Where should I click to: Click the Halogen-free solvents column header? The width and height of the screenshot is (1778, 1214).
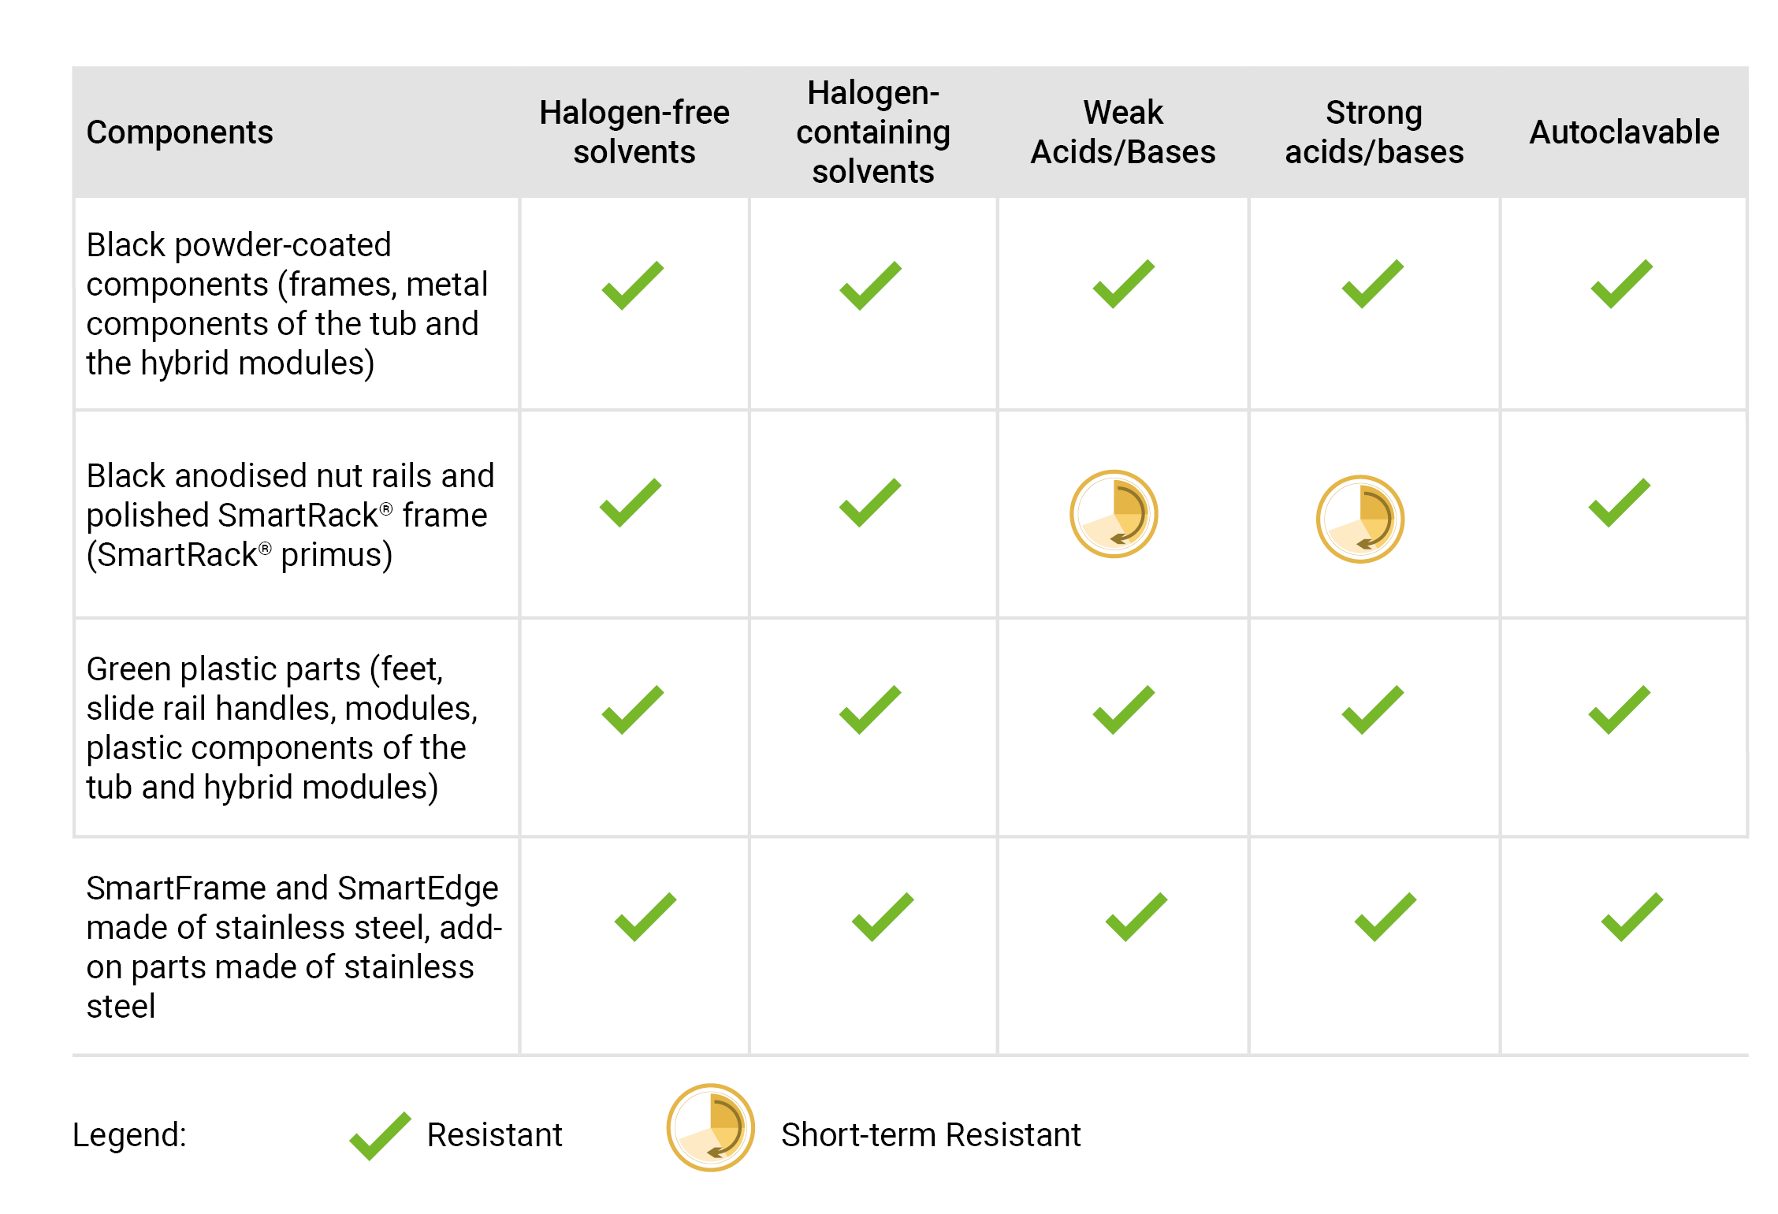click(x=634, y=132)
